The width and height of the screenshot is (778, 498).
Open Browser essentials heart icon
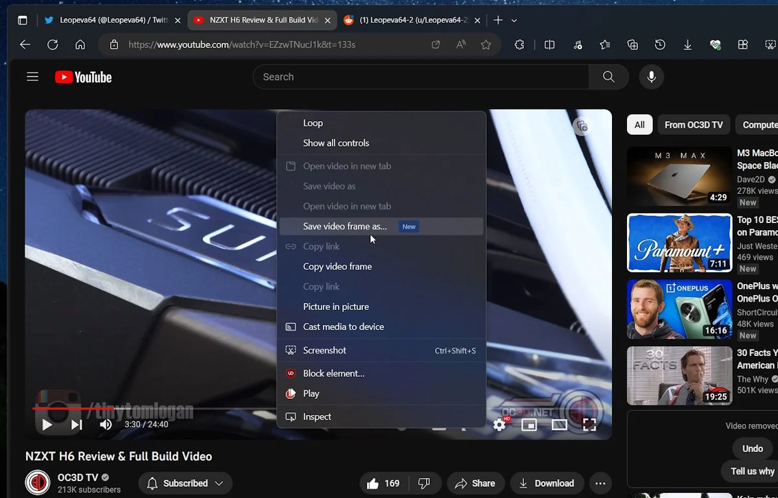pos(715,45)
